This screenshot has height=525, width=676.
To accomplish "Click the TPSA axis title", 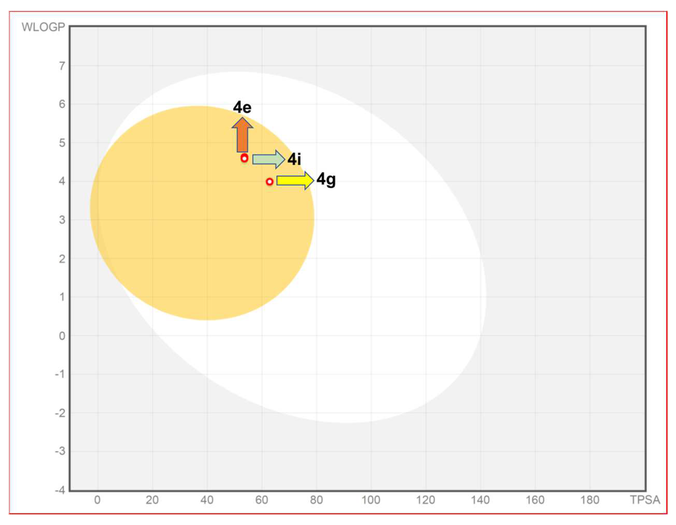I will (x=645, y=500).
